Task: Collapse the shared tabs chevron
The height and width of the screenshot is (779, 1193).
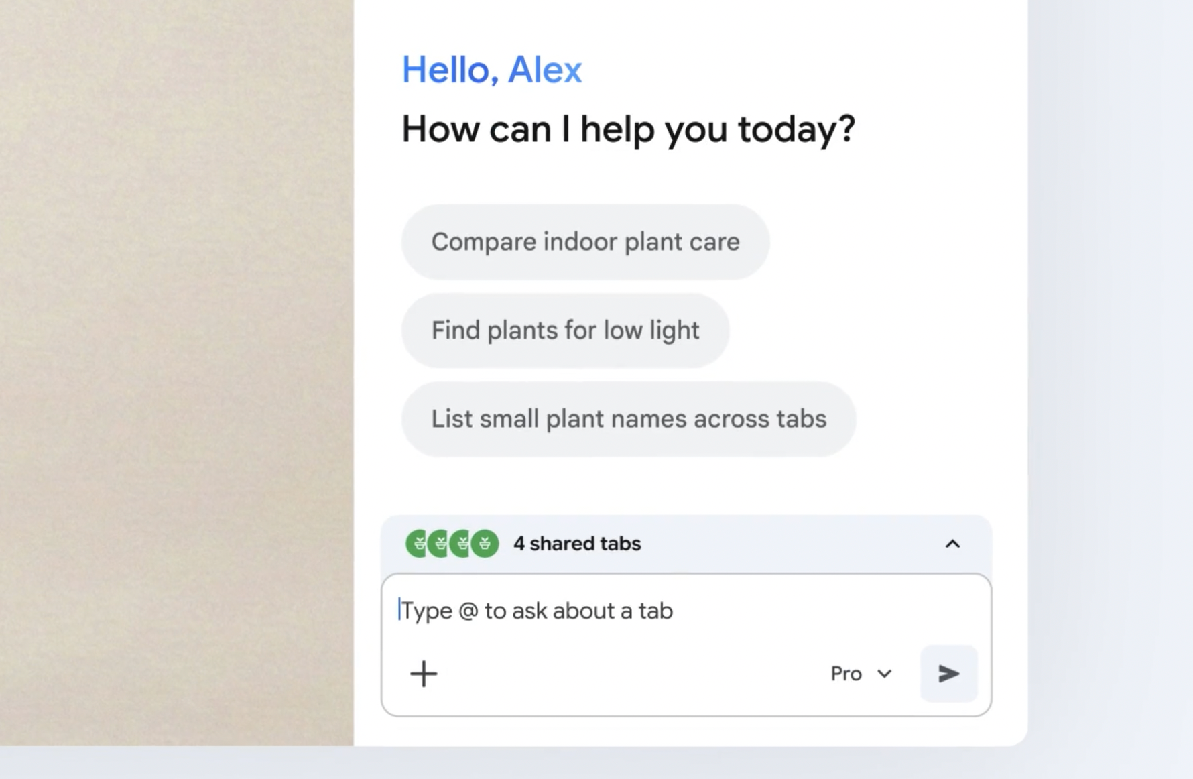Action: 952,544
